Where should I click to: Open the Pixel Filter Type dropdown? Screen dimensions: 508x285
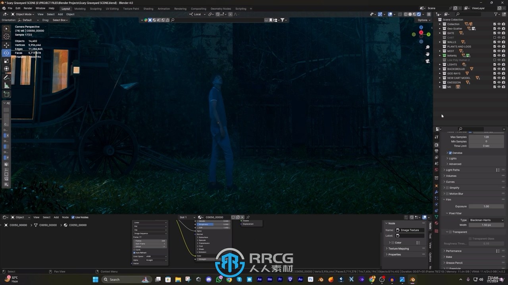(x=486, y=220)
